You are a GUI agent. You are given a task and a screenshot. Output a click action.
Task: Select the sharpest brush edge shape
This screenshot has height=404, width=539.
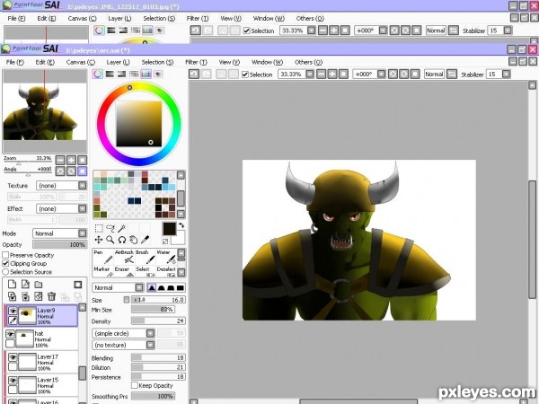point(151,287)
